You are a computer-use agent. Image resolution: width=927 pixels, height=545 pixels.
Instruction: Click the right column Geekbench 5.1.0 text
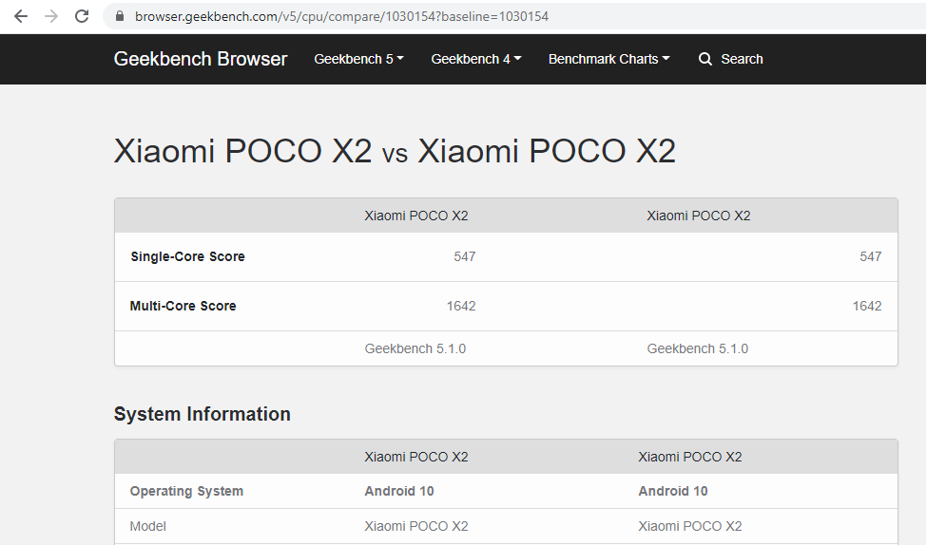(697, 348)
